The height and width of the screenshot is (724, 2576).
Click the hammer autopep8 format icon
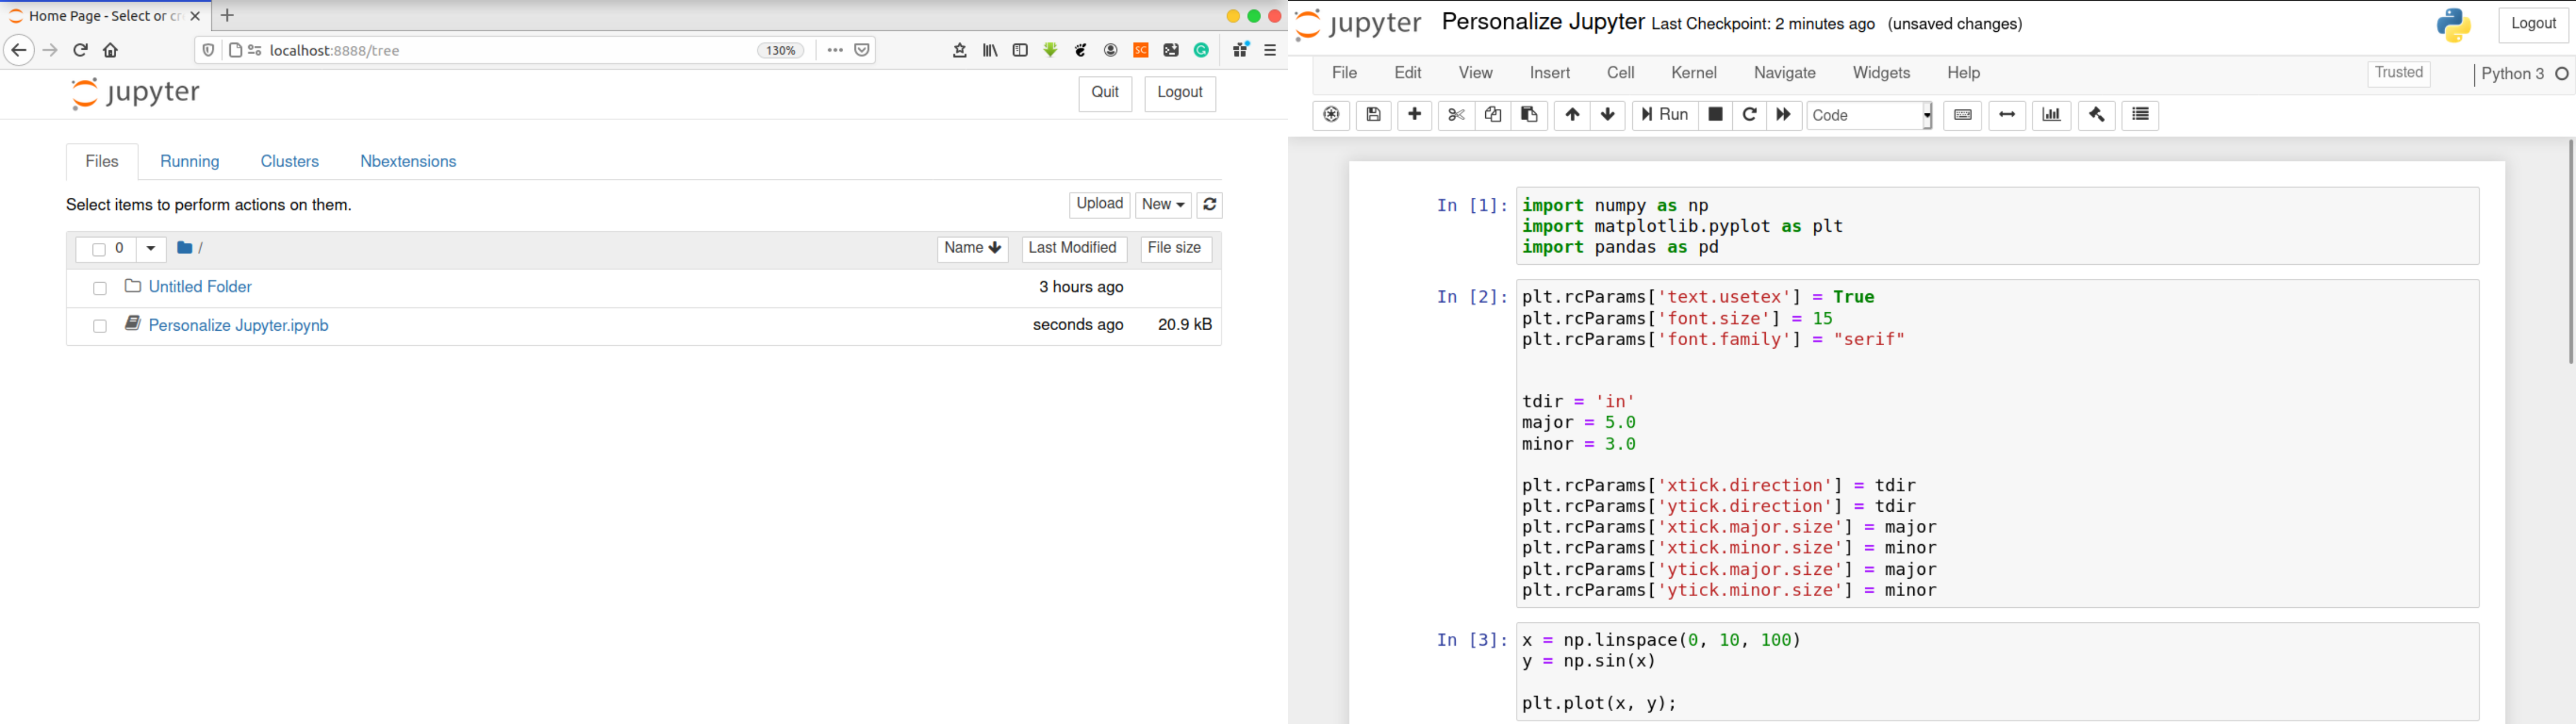coord(2096,115)
